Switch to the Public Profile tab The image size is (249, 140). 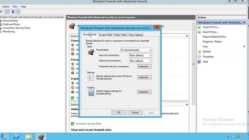[120, 35]
